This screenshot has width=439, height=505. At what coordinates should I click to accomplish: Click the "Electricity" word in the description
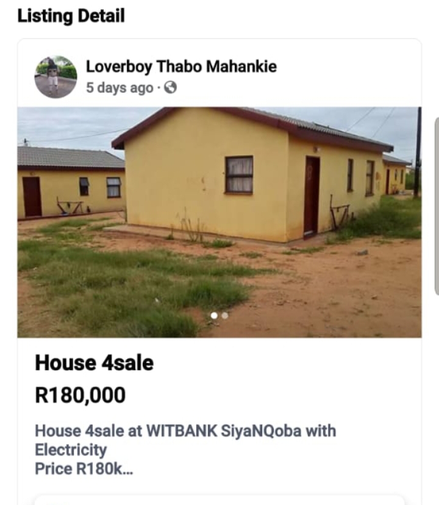tap(71, 450)
